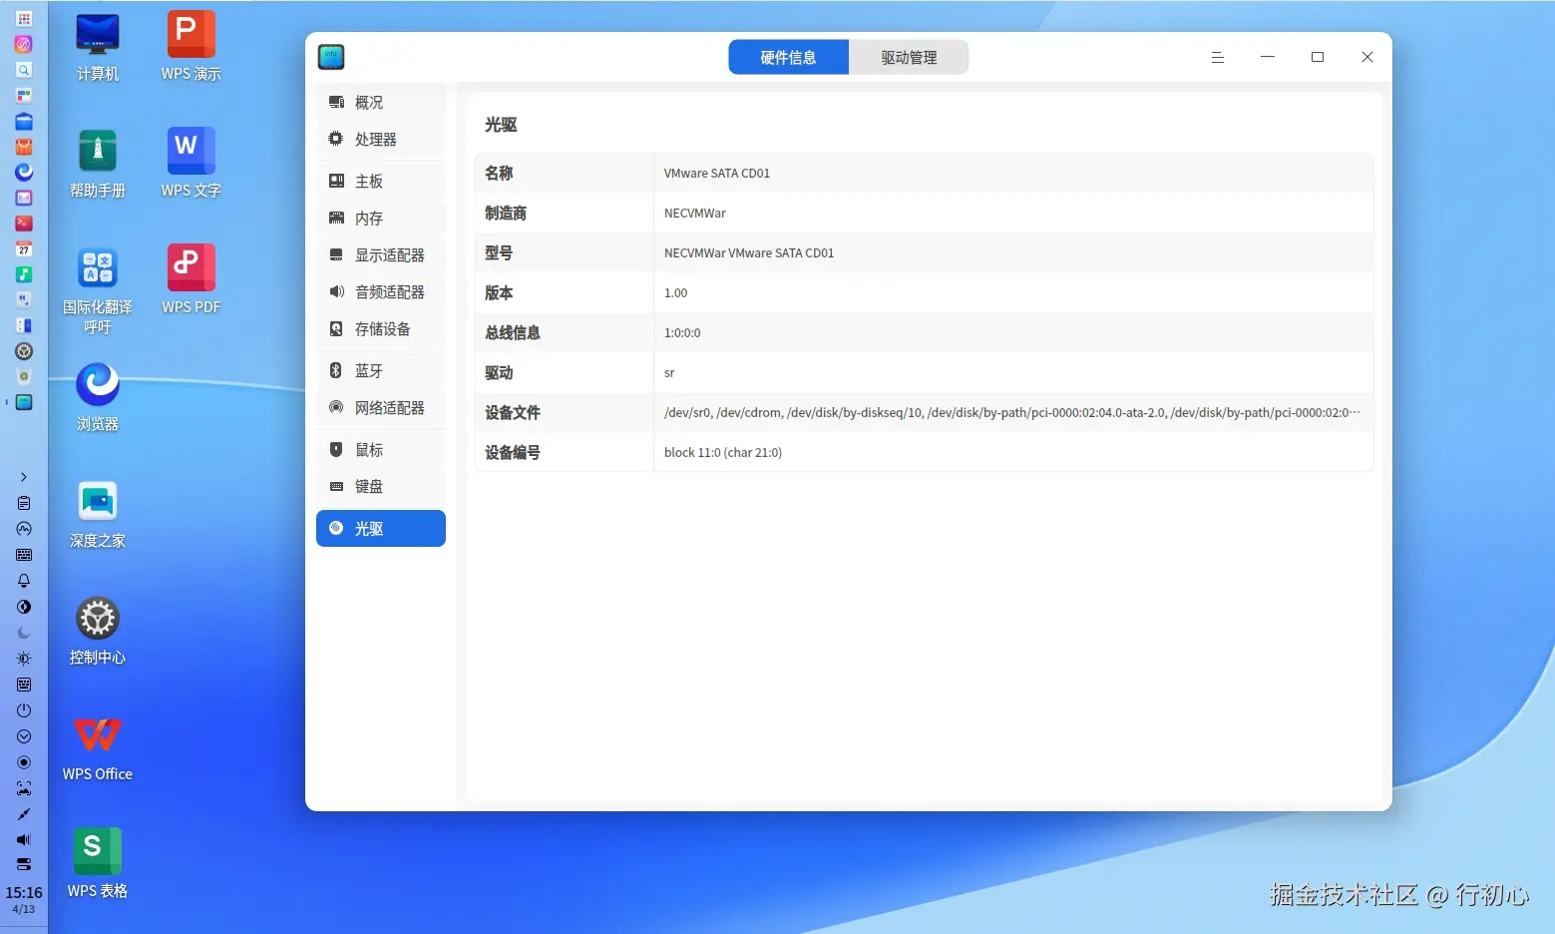The height and width of the screenshot is (934, 1555).
Task: Open the launcher grid in the dock
Action: point(24,19)
